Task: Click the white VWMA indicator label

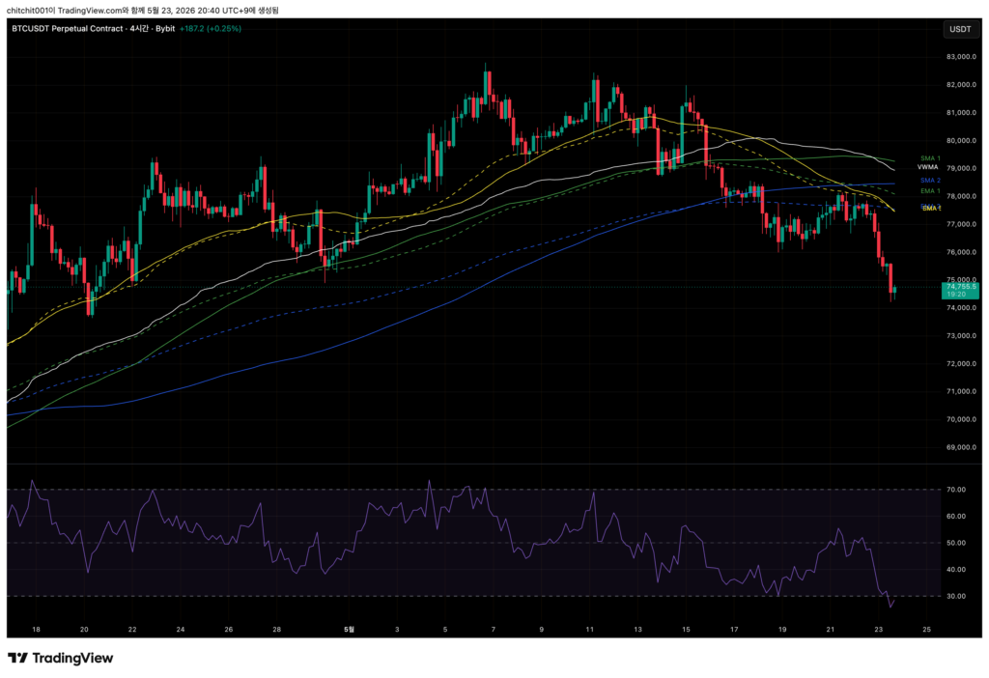Action: tap(928, 167)
